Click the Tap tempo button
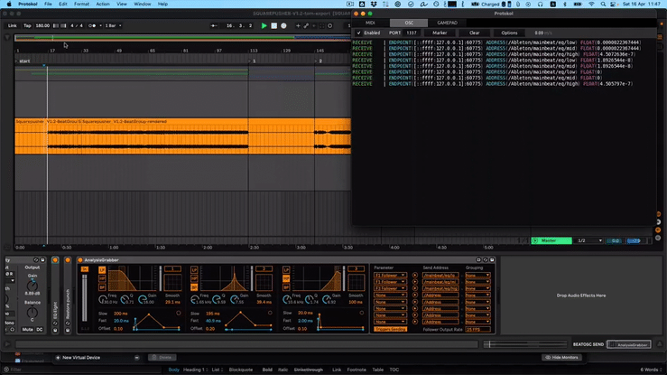 click(27, 25)
